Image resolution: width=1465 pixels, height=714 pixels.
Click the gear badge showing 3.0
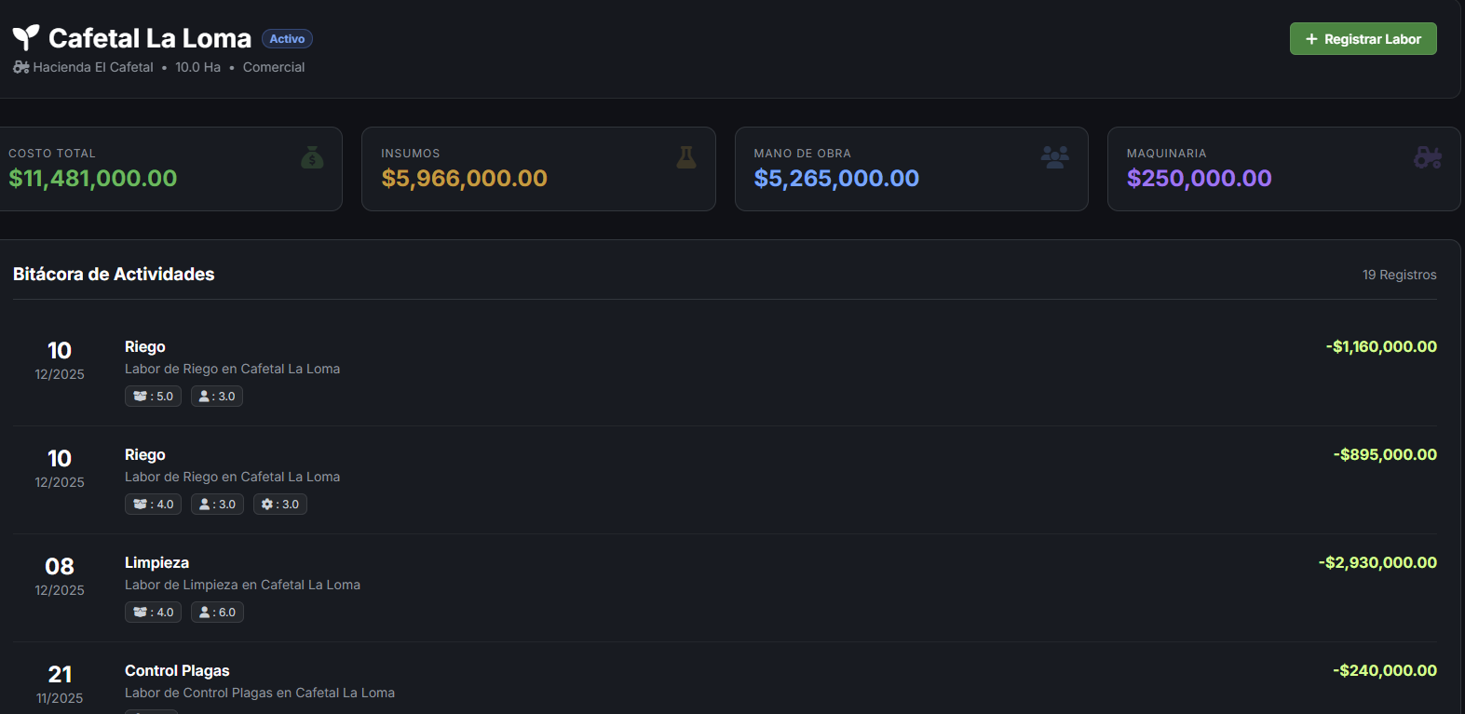tap(280, 505)
